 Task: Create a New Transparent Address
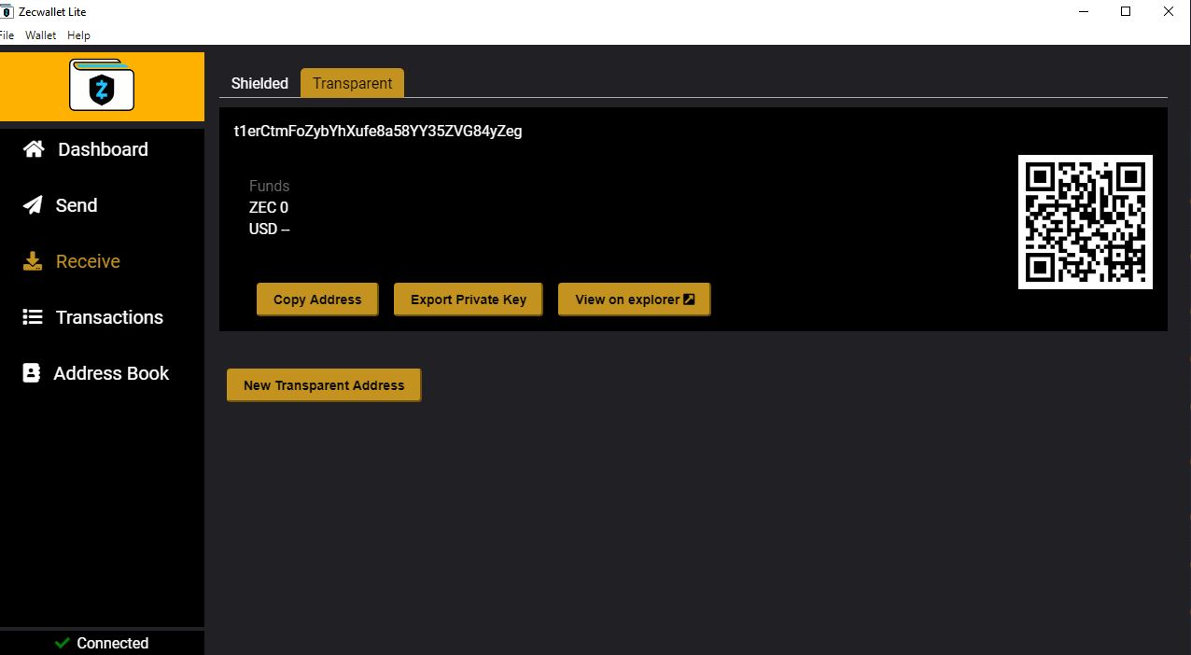point(324,385)
